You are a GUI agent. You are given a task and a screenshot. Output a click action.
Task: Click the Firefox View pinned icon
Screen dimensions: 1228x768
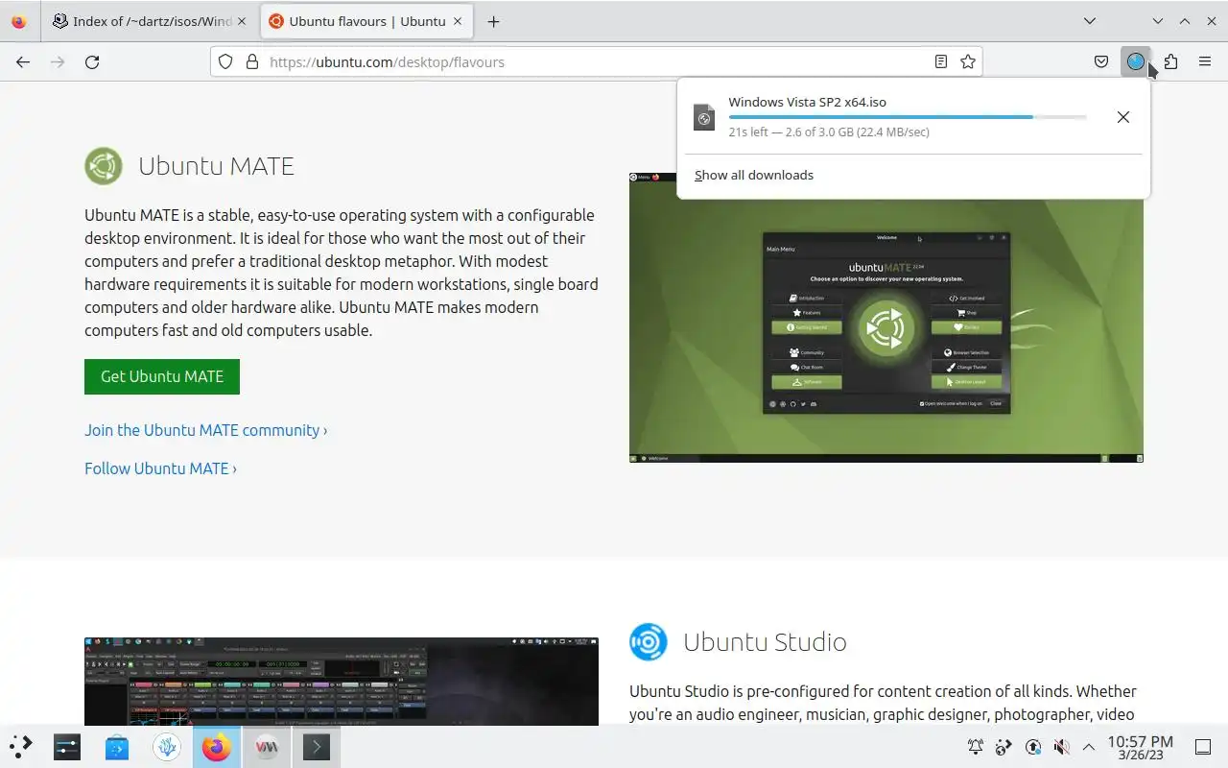pos(19,21)
